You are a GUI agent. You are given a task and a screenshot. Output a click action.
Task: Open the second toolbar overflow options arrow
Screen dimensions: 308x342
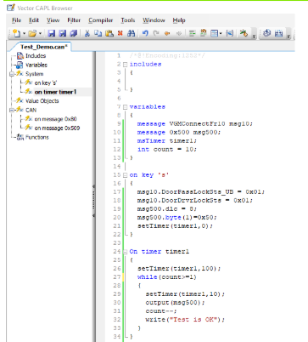[x=288, y=36]
